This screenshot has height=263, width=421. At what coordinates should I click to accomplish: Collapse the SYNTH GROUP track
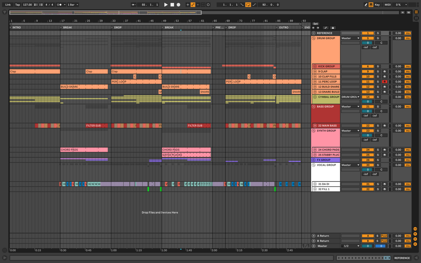coord(314,131)
